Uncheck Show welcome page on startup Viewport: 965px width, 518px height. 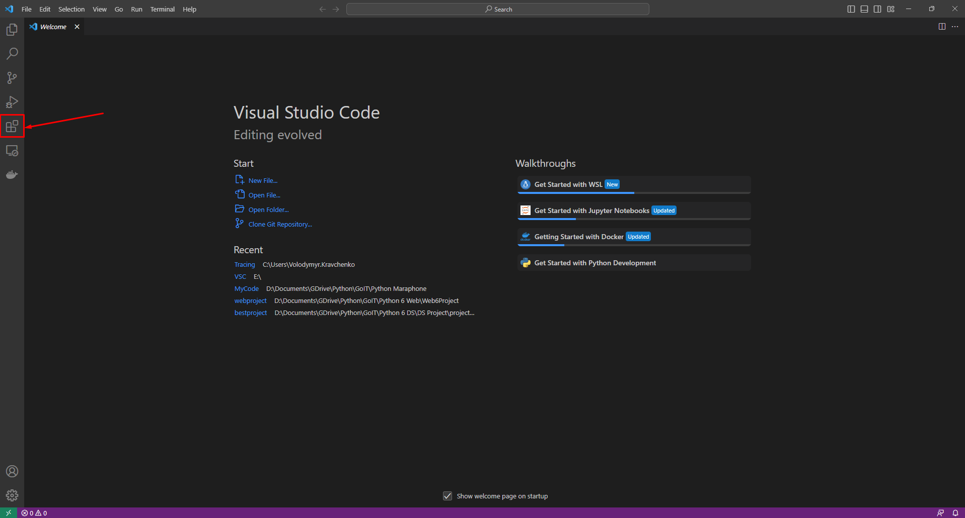point(448,496)
